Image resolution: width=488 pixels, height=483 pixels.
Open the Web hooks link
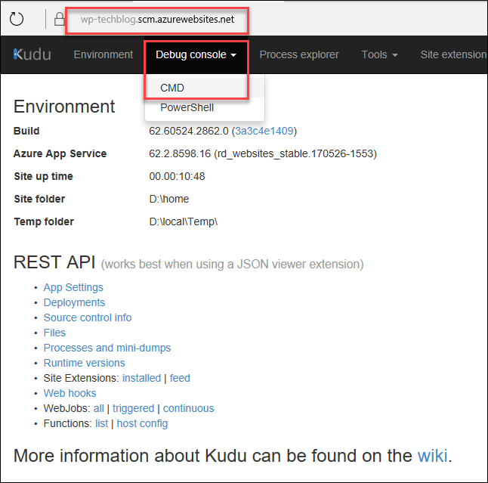click(69, 393)
